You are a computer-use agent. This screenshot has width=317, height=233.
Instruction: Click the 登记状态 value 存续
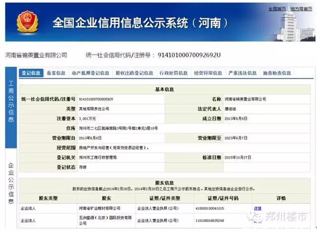pos(83,167)
